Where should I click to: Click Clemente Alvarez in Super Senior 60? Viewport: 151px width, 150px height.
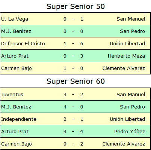click(124, 144)
